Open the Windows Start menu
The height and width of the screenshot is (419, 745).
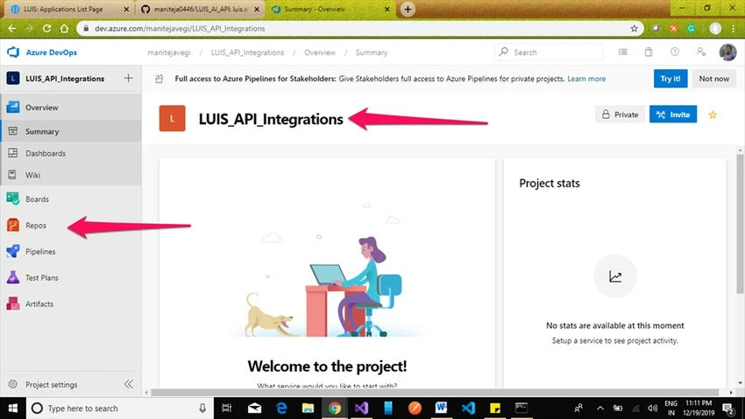[x=13, y=409]
